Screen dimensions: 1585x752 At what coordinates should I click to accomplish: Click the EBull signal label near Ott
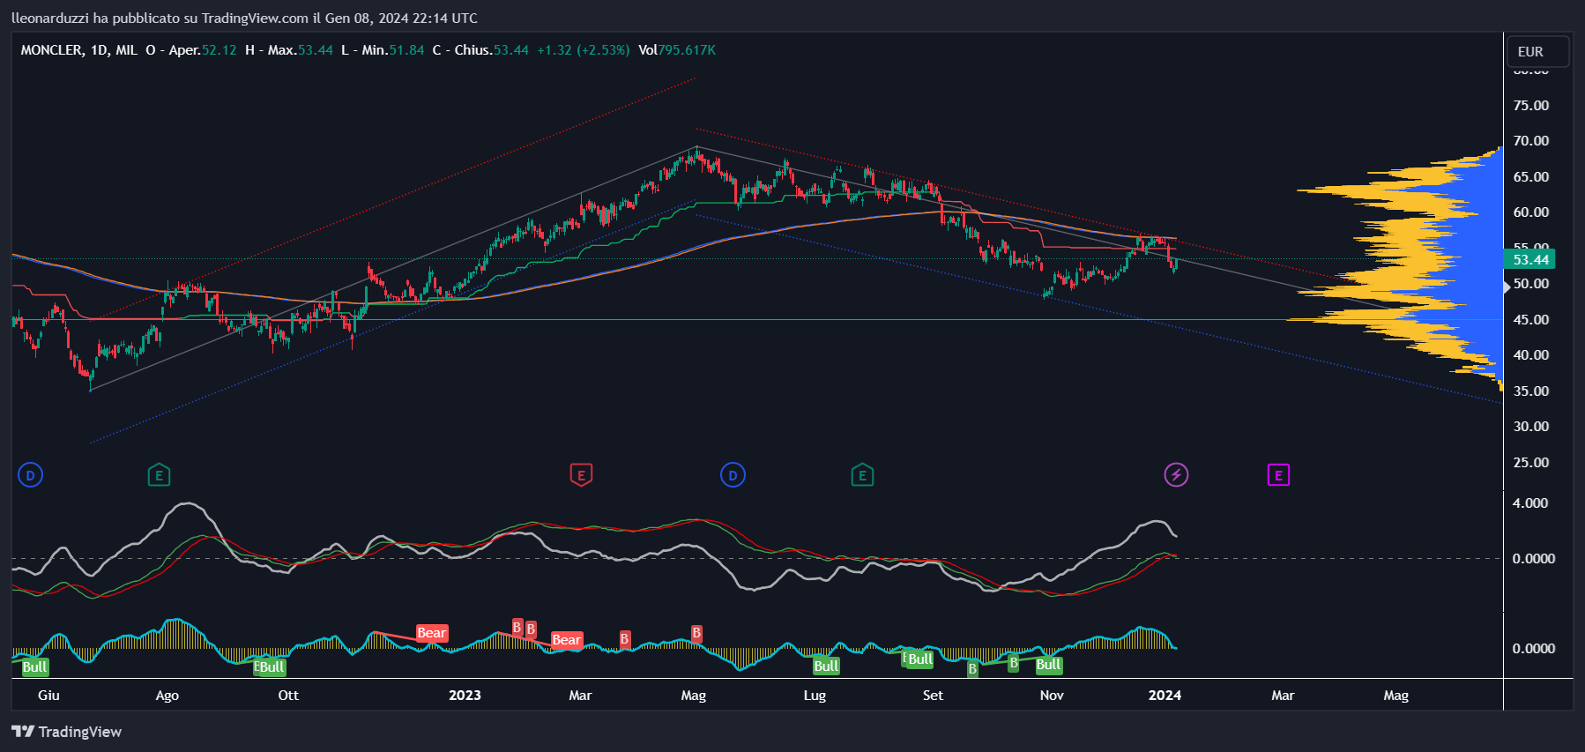270,666
